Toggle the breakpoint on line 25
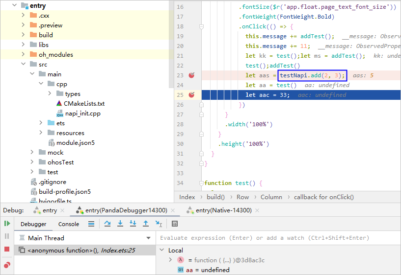Image resolution: width=401 pixels, height=275 pixels. [192, 95]
